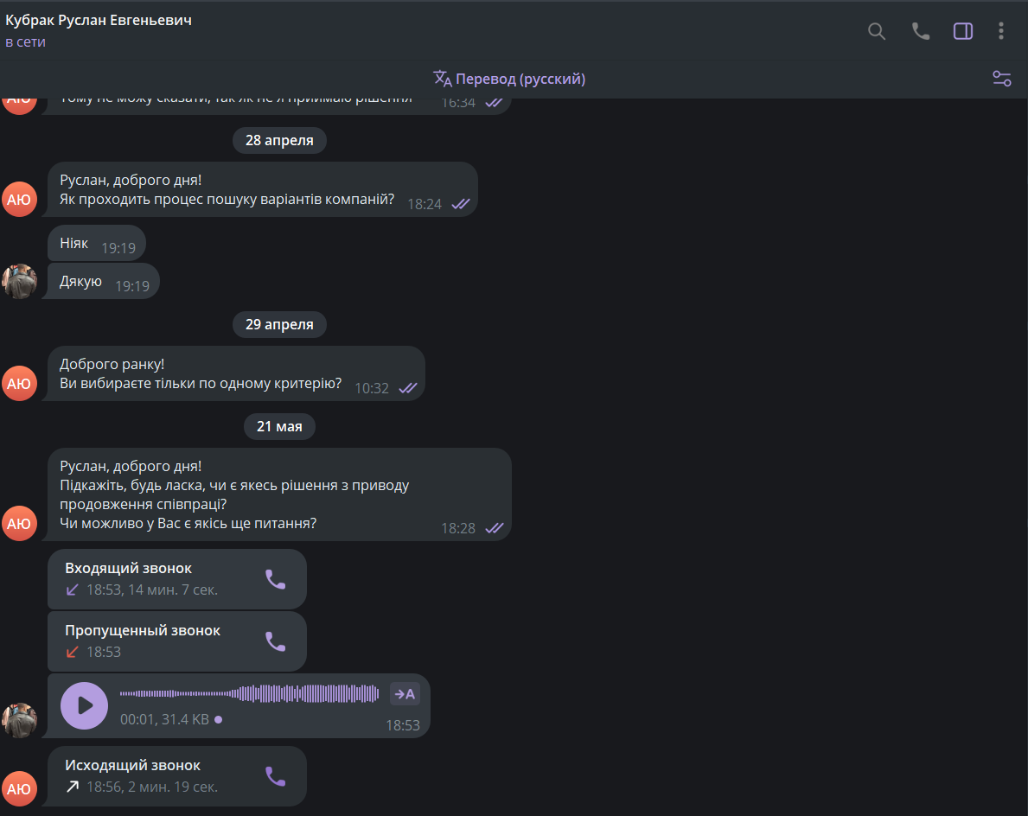
Task: Play the voice message
Action: click(x=84, y=705)
